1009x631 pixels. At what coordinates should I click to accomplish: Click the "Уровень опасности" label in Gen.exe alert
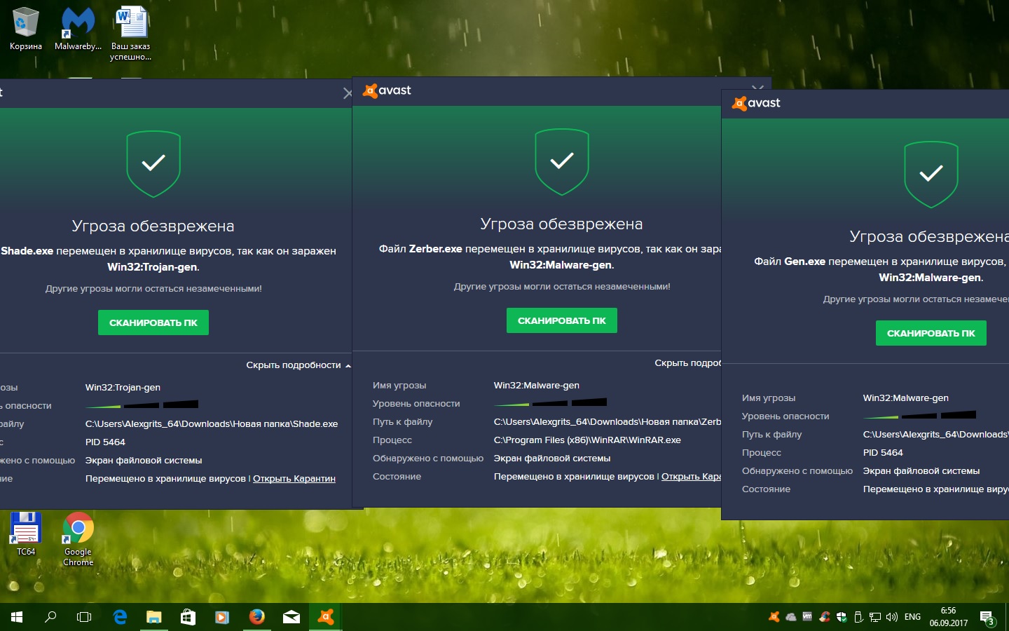click(x=785, y=416)
